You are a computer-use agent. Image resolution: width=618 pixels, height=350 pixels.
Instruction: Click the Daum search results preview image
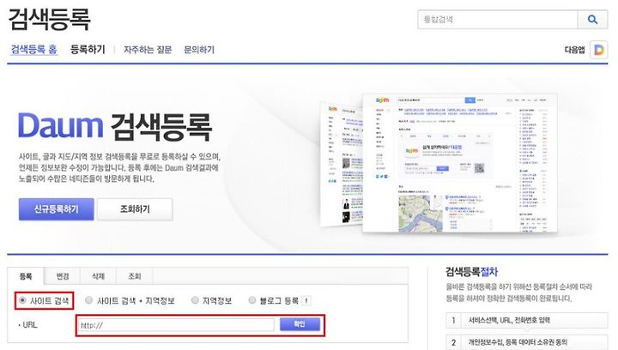tap(439, 163)
